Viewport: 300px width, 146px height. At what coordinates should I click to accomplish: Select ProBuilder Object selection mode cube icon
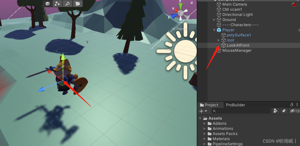(48, 4)
